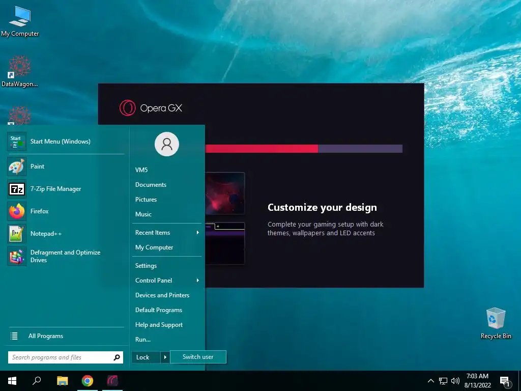Open Settings from the start menu
Image resolution: width=521 pixels, height=391 pixels.
(x=167, y=266)
